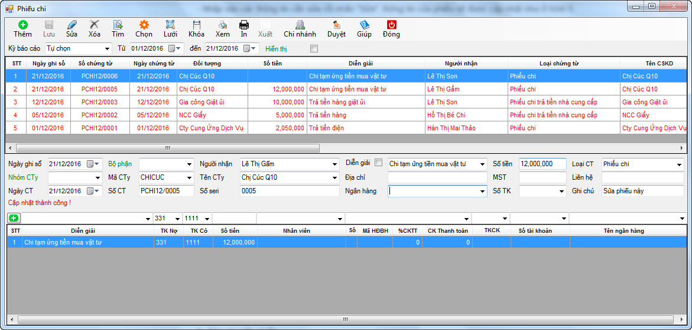This screenshot has width=692, height=330.
Task: Click the Giúp (help) book icon
Action: click(x=364, y=25)
